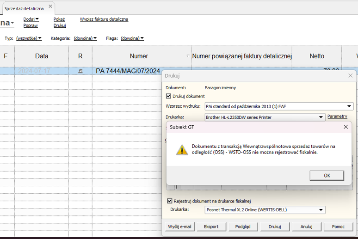Click the Drukuj link in the toolbar
Image resolution: width=358 pixels, height=239 pixels.
click(x=60, y=25)
